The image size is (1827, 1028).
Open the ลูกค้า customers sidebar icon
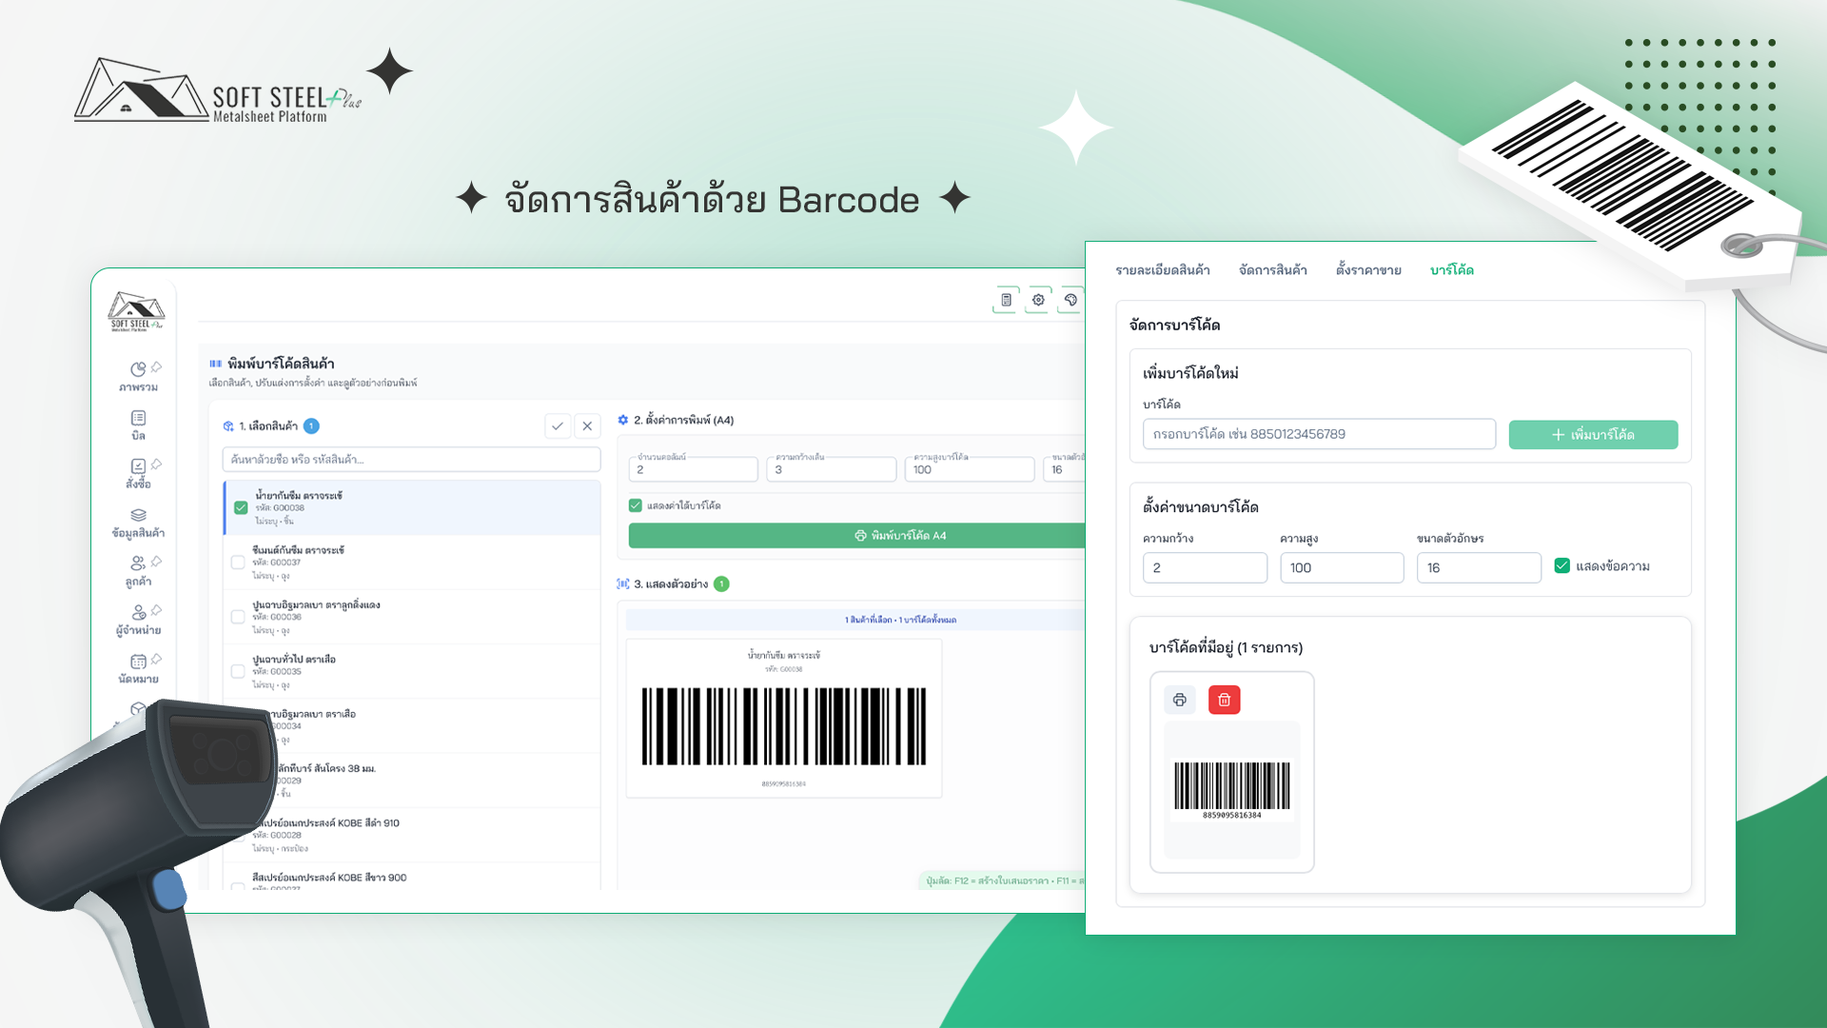pos(138,564)
